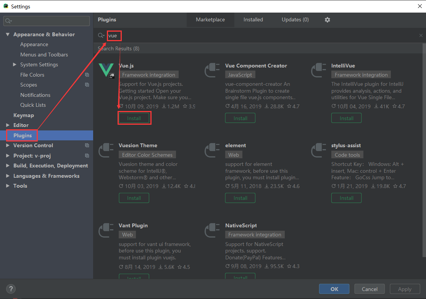Install the stylus-assist plugin
Viewport: 426px width, 299px height.
346,198
